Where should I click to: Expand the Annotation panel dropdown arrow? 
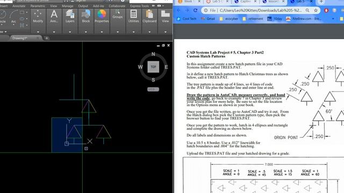coord(54,32)
